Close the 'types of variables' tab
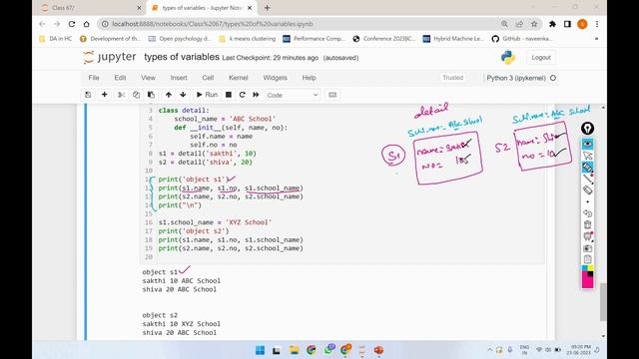 250,8
